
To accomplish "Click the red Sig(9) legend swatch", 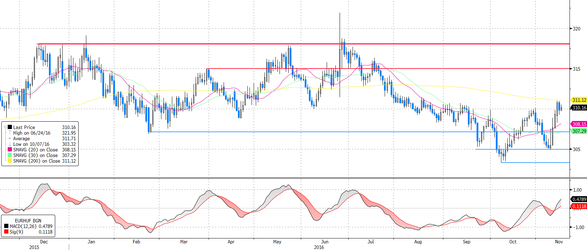I will click(6, 232).
